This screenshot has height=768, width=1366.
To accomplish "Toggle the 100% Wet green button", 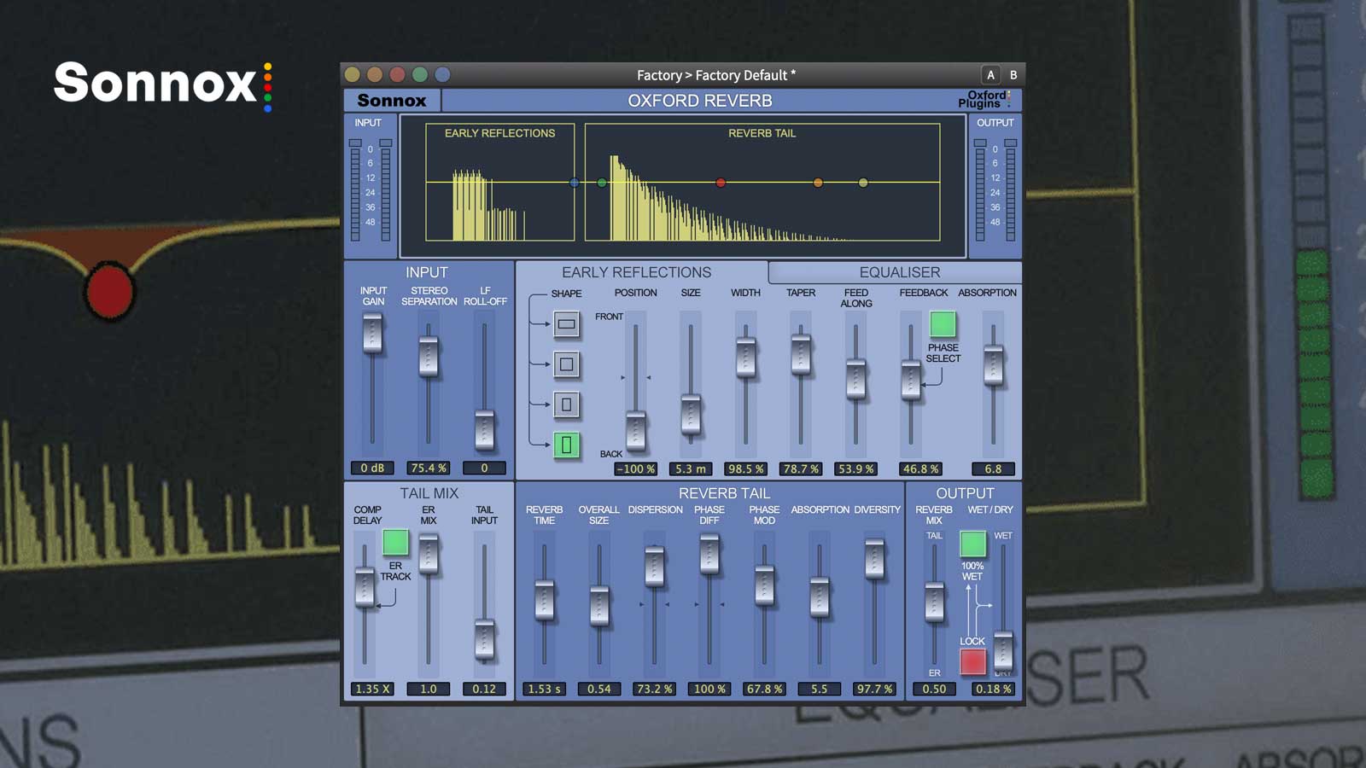I will point(972,544).
